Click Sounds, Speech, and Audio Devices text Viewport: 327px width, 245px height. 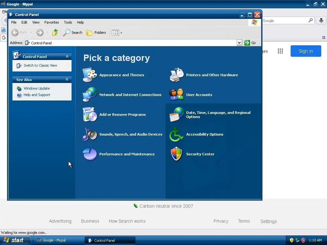tap(131, 134)
